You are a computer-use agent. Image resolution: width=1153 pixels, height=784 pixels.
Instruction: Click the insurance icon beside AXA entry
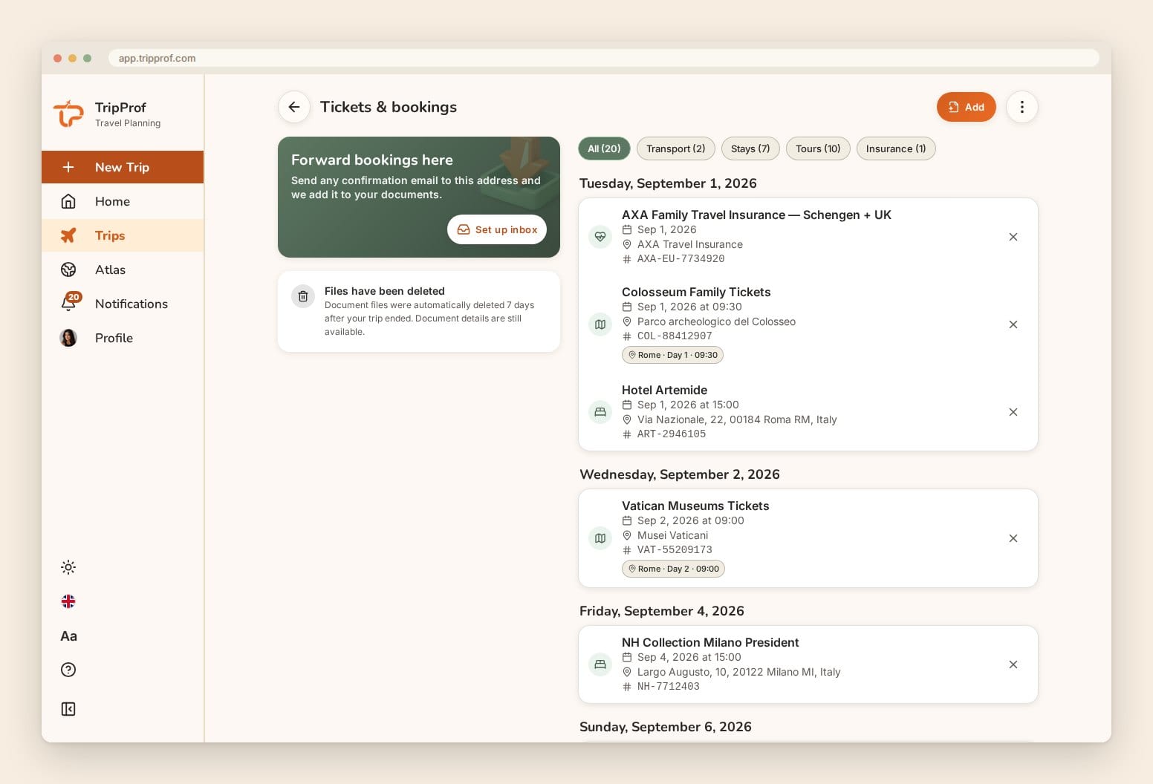point(600,237)
